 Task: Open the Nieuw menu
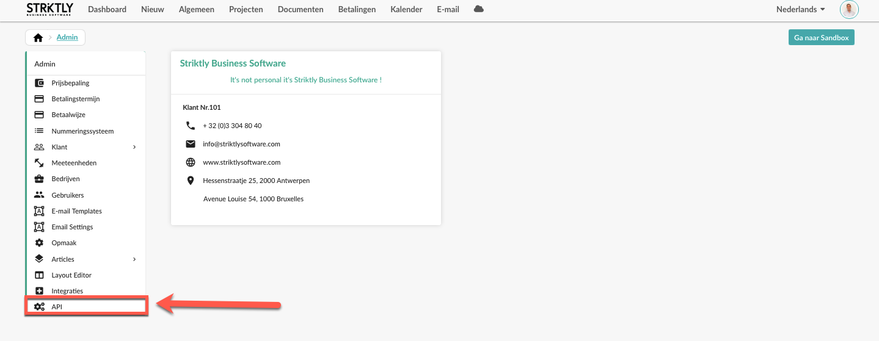pos(153,9)
